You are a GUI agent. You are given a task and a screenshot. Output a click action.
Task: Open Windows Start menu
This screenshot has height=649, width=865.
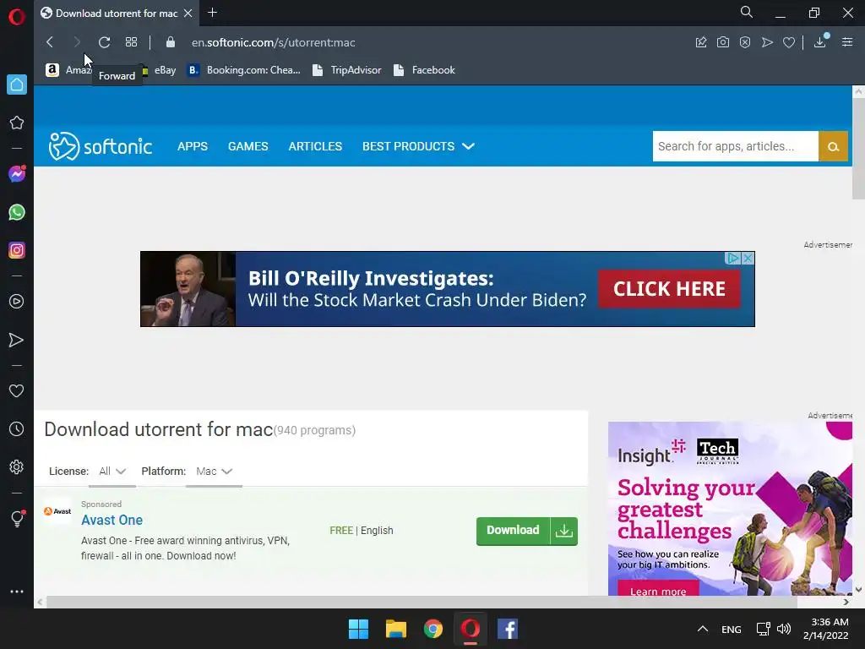point(358,629)
